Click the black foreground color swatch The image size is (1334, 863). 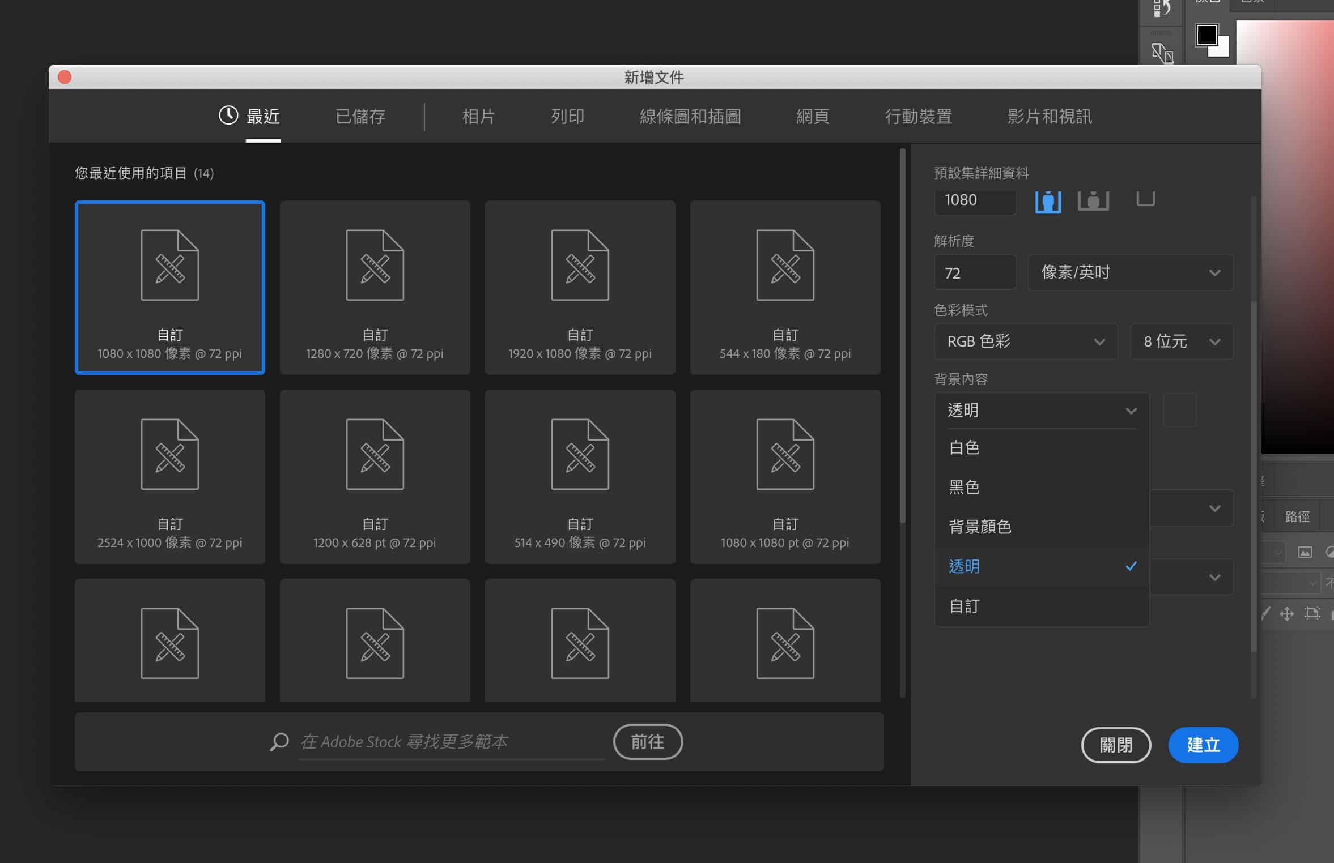point(1206,35)
